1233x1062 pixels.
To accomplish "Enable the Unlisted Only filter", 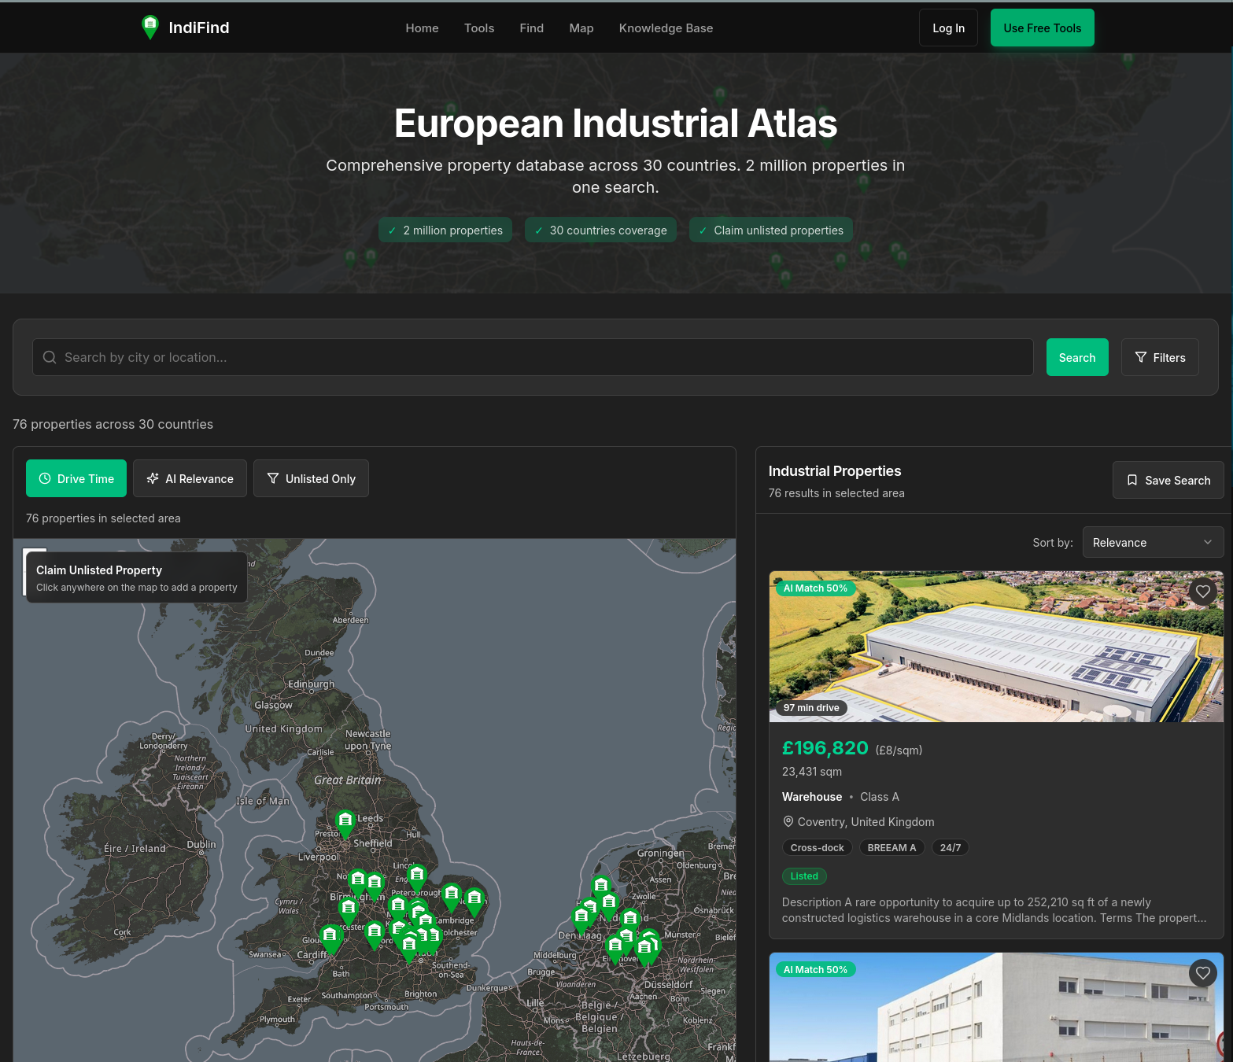I will (311, 478).
